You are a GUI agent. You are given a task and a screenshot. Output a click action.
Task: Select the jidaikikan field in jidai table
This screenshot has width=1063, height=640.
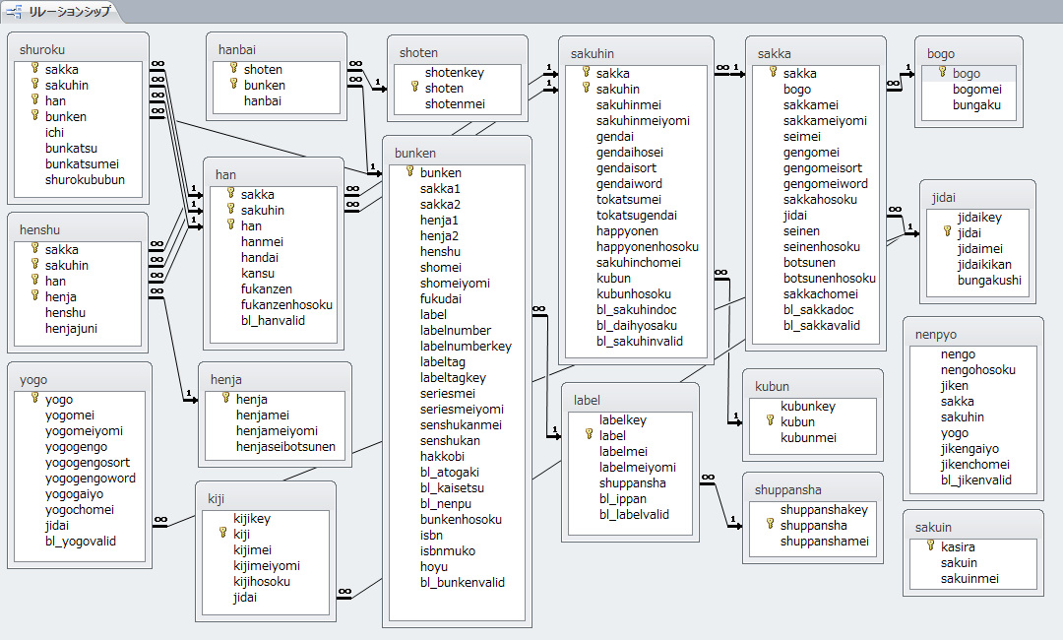coord(984,265)
